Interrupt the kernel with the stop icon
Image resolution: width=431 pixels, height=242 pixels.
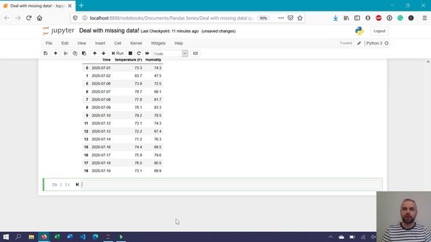tap(130, 53)
